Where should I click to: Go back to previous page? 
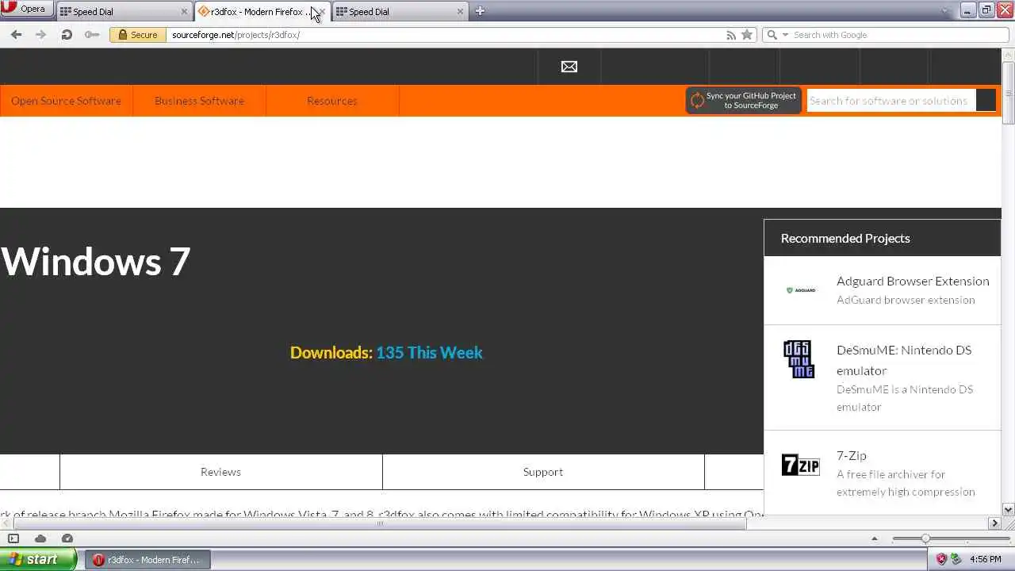coord(17,35)
